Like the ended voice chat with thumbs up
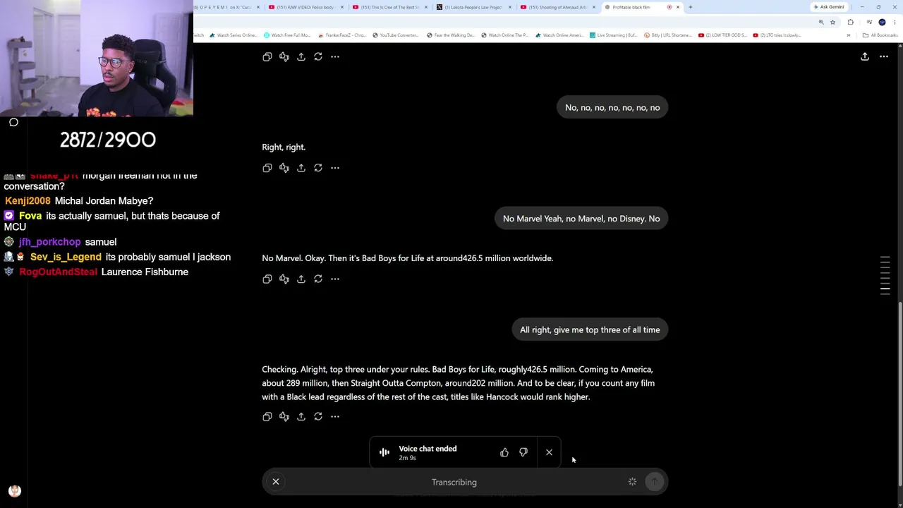Image resolution: width=903 pixels, height=508 pixels. (504, 452)
